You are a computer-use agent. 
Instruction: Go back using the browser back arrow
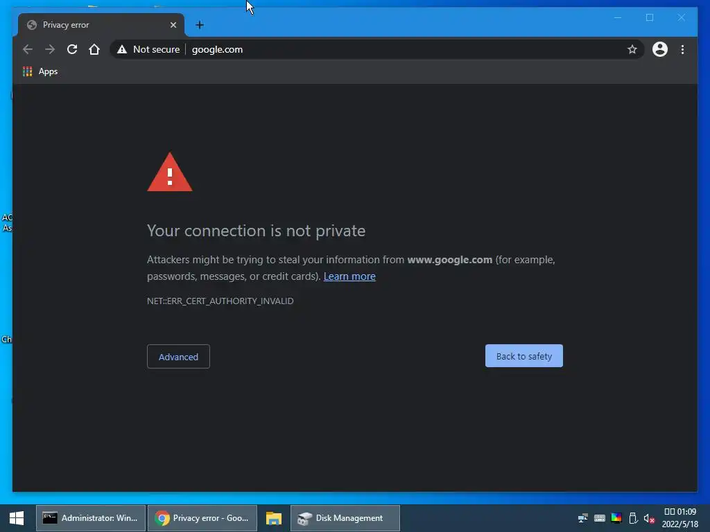pyautogui.click(x=28, y=49)
